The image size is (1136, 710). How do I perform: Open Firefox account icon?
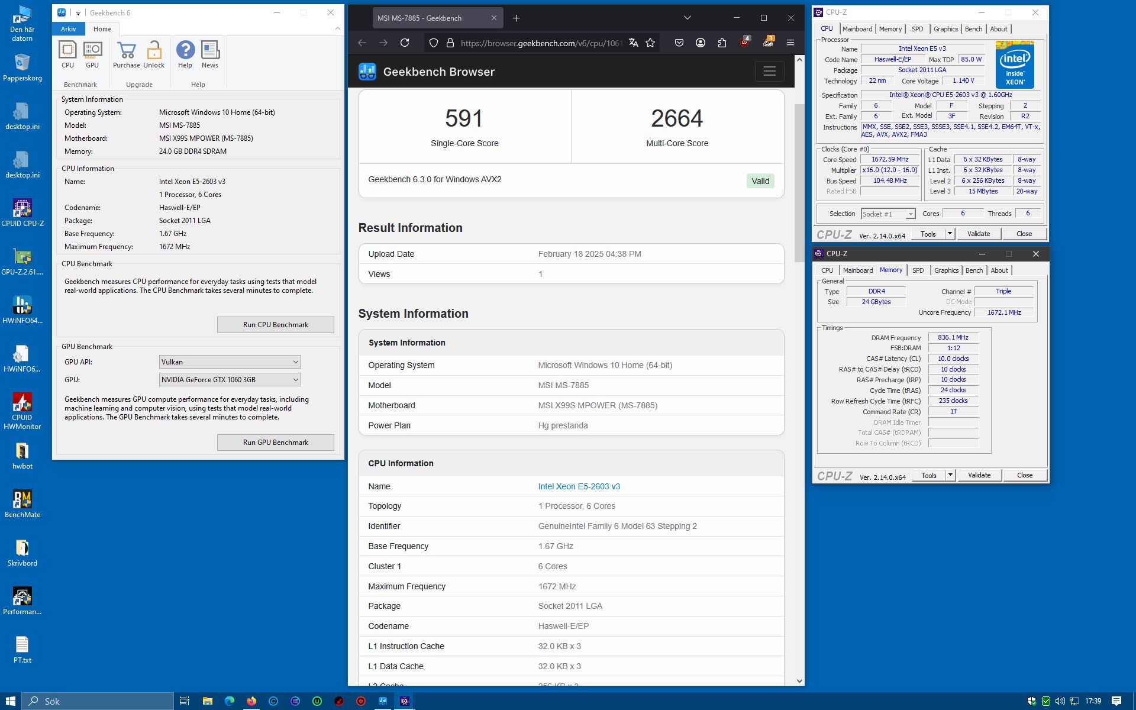701,43
